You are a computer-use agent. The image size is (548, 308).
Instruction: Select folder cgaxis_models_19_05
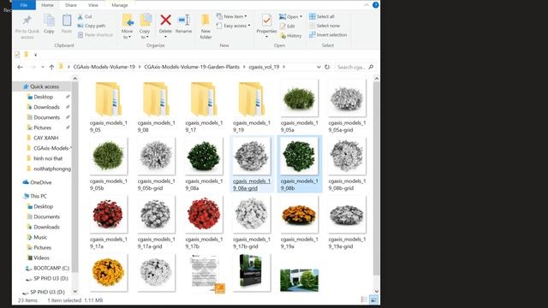[x=109, y=106]
